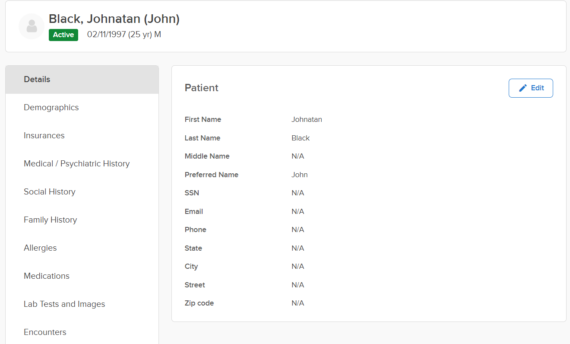Viewport: 570px width, 344px height.
Task: Click the patient name heading
Action: coord(114,19)
